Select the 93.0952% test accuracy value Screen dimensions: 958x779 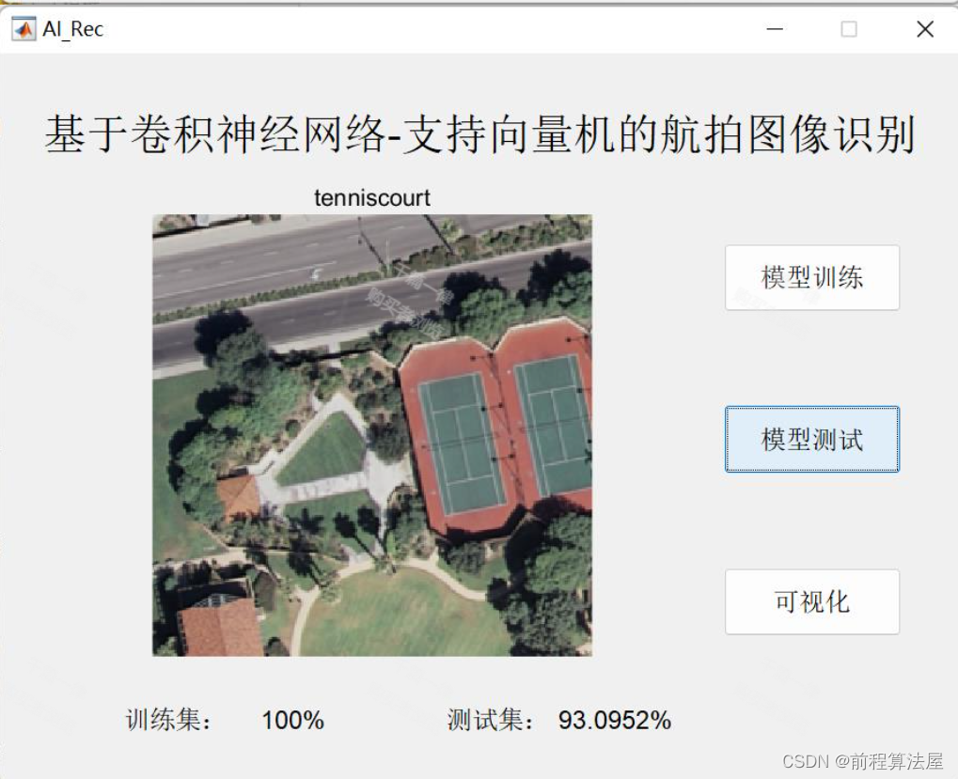coord(615,721)
